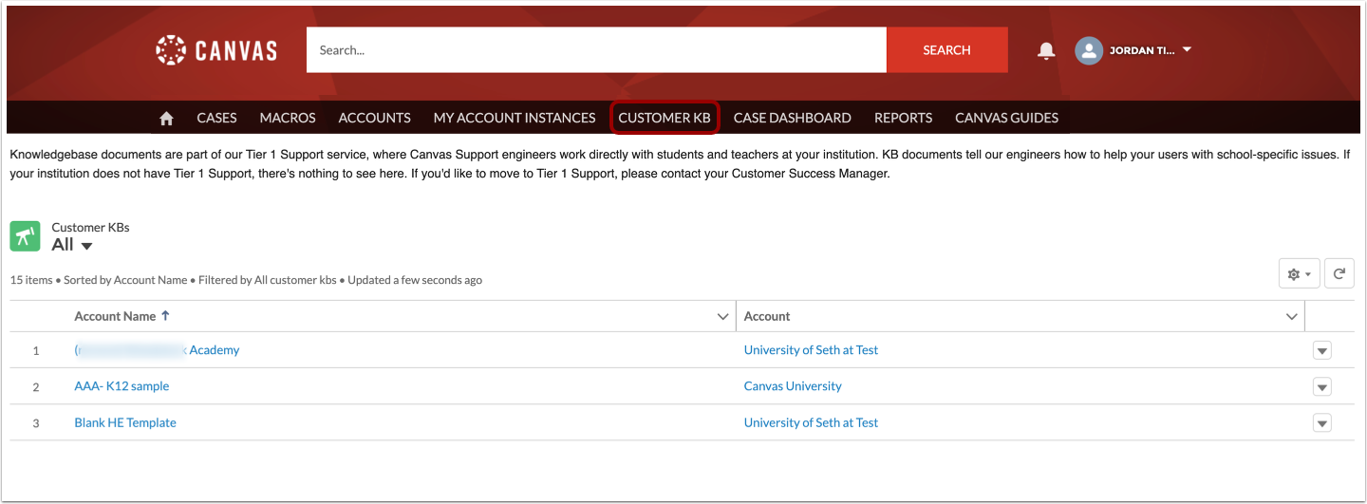Click the Customer KBs list label

coord(90,228)
